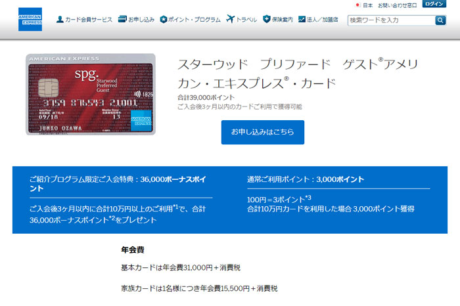This screenshot has width=460, height=306.
Task: Click the ログイン button
Action: (434, 4)
